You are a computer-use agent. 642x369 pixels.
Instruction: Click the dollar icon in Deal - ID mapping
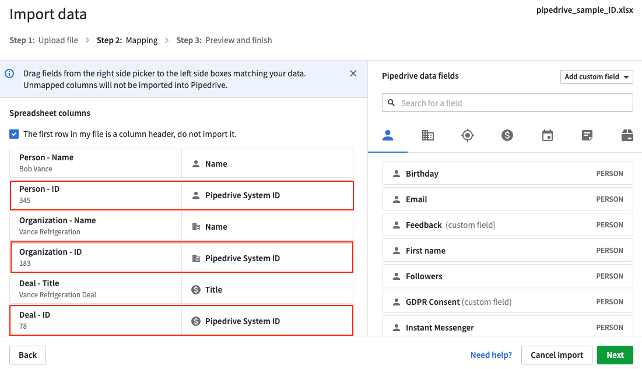(x=196, y=321)
